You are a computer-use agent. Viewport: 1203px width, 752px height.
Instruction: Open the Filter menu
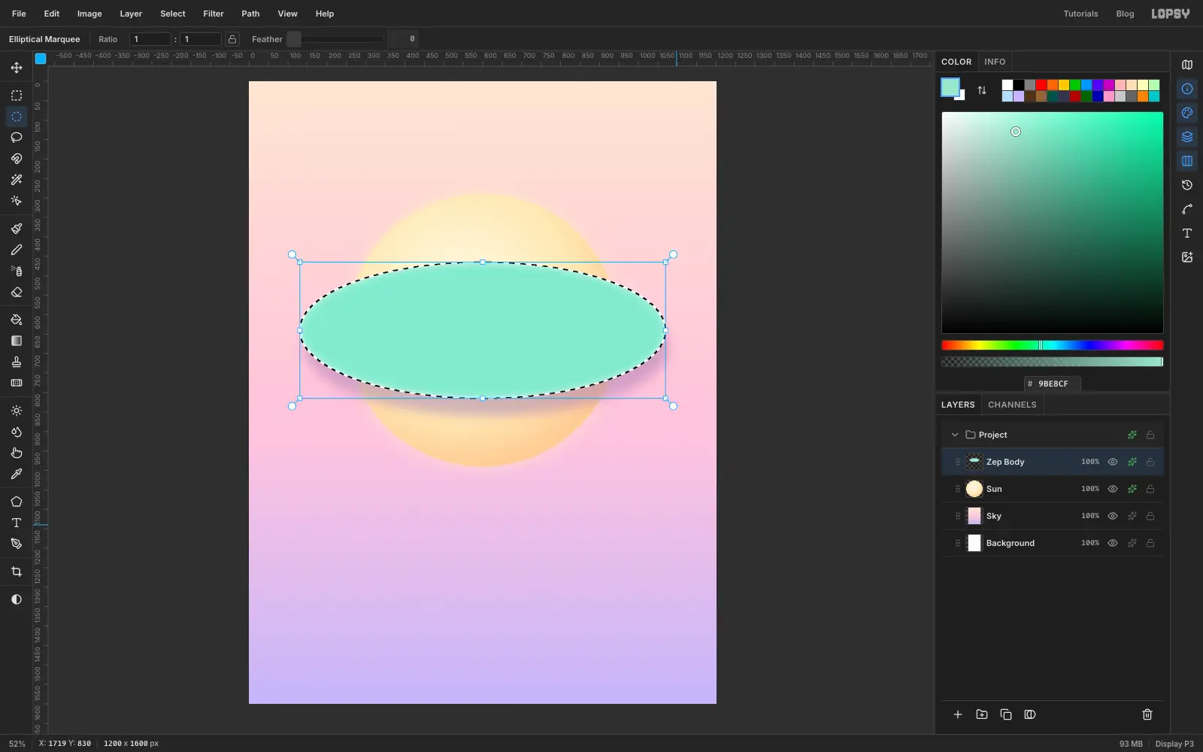(x=214, y=14)
